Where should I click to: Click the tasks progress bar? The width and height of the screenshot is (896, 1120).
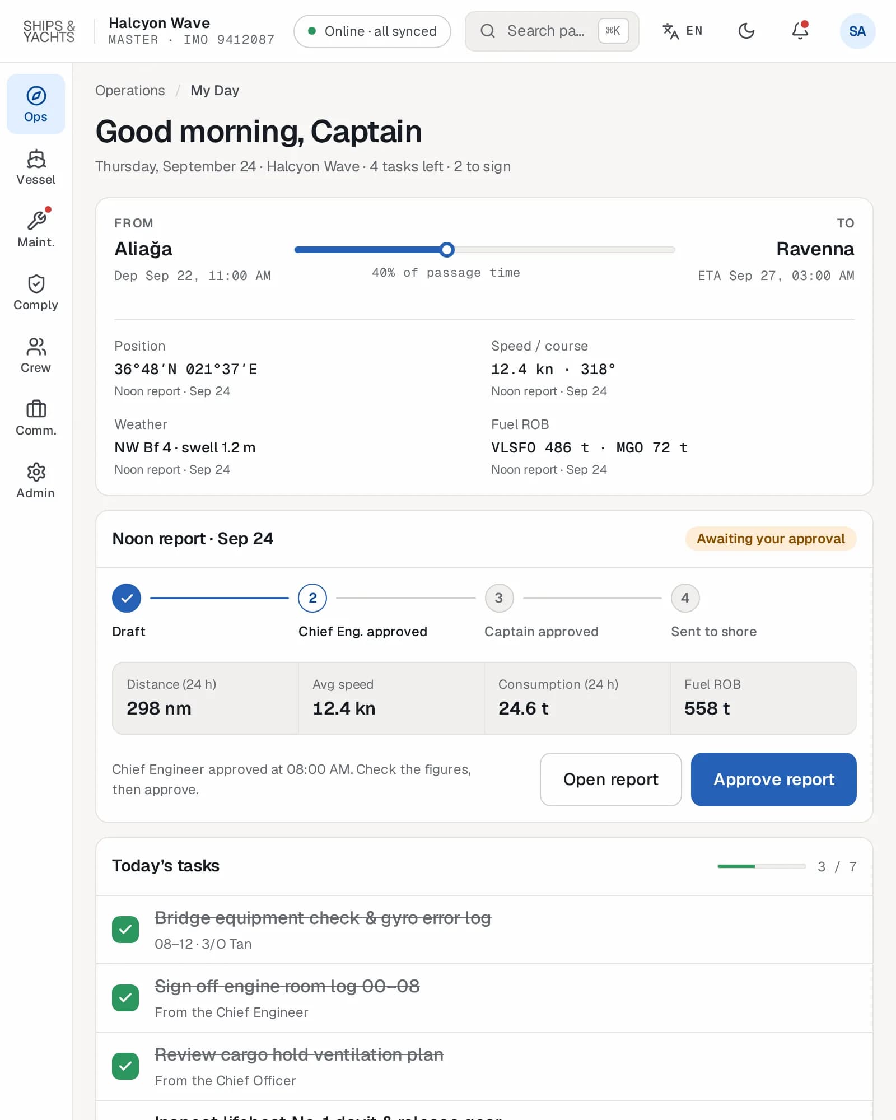(x=762, y=866)
